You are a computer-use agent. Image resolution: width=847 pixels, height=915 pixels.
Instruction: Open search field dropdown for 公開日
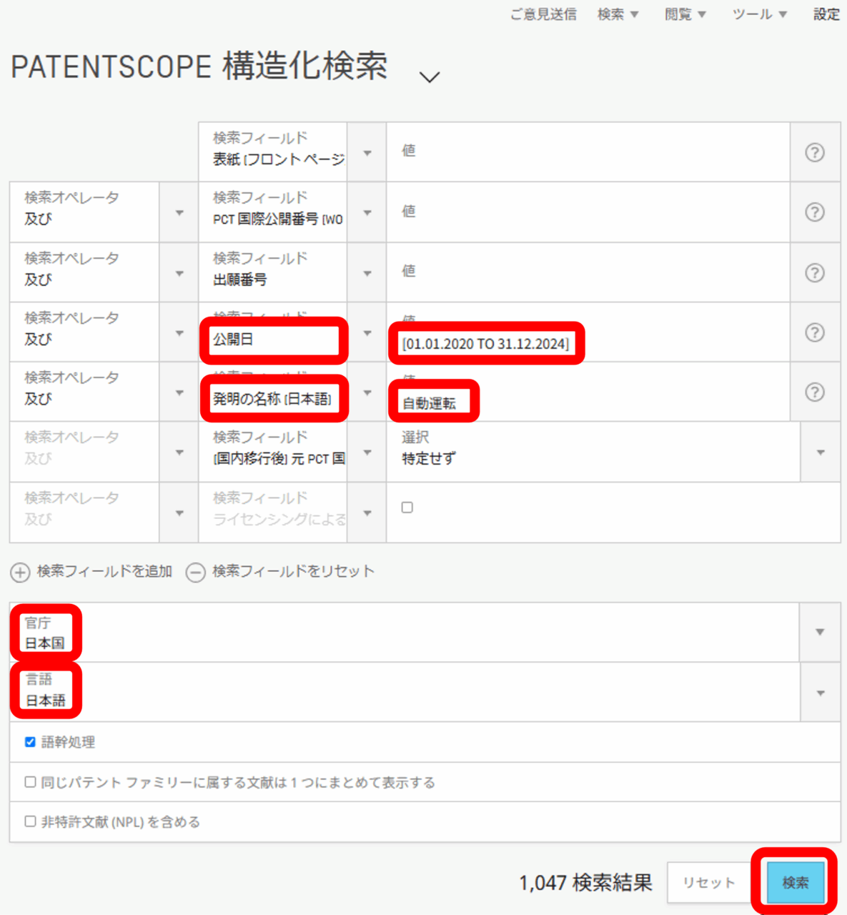pos(367,332)
